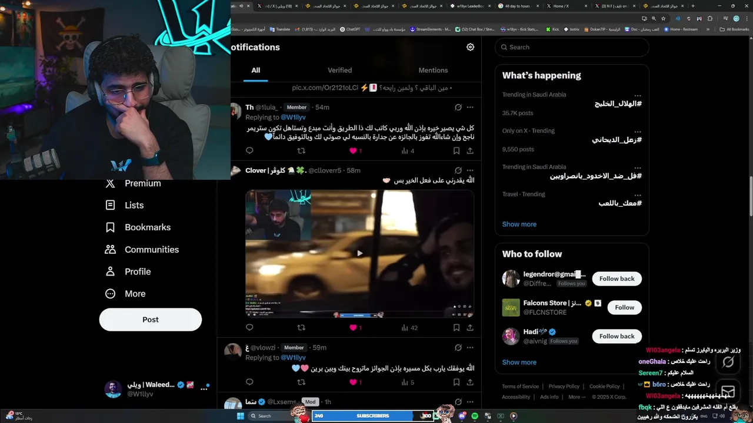Bookmark Clover's video tweet
Viewport: 753px width, 423px height.
(x=457, y=328)
